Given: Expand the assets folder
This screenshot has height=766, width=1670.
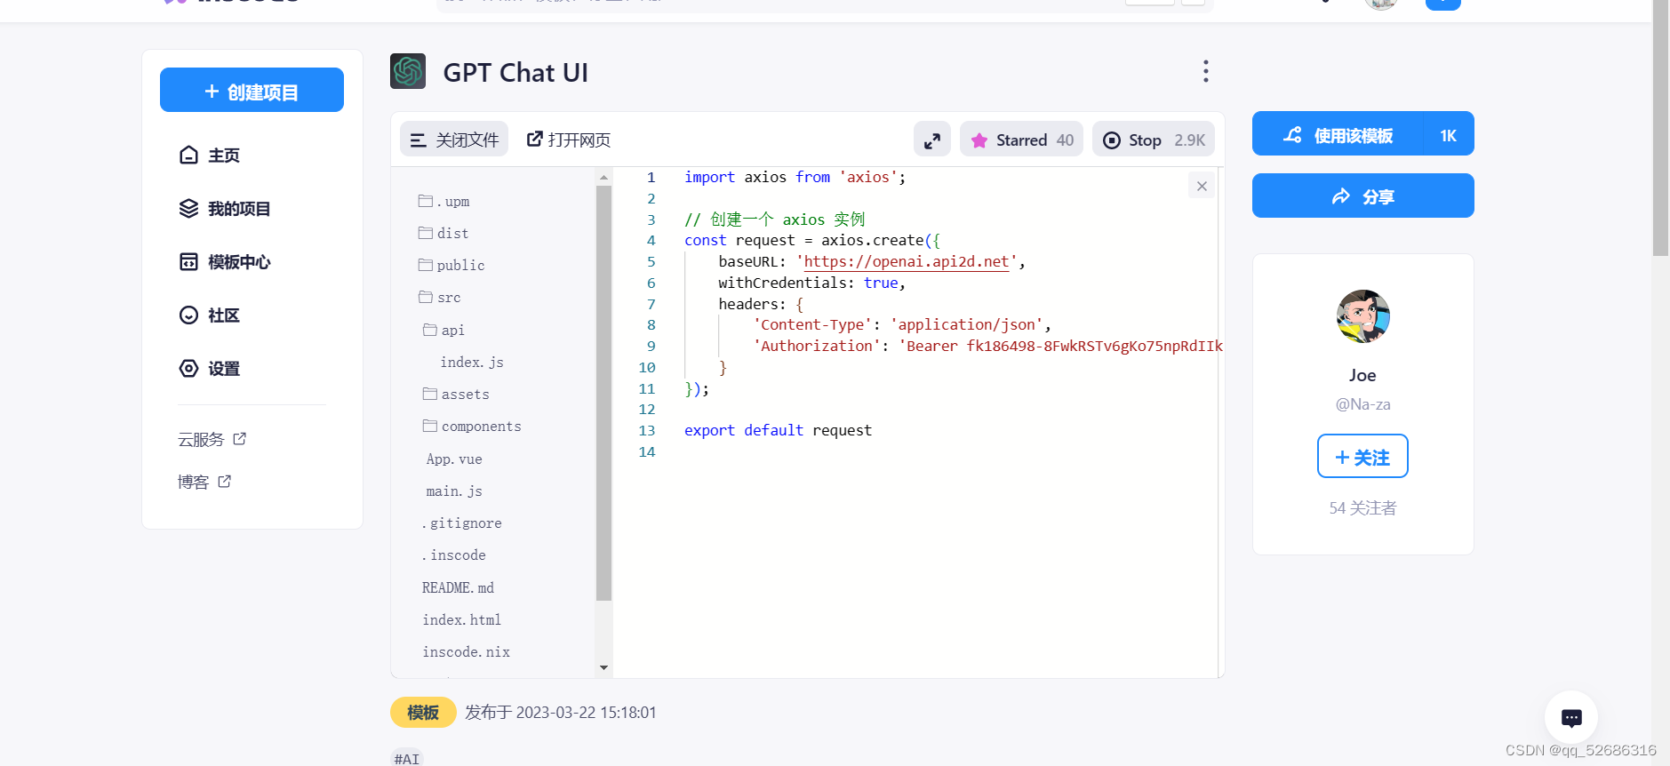Looking at the screenshot, I should pos(456,394).
